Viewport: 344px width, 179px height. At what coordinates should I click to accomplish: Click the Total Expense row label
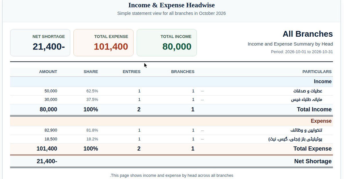[312, 149]
